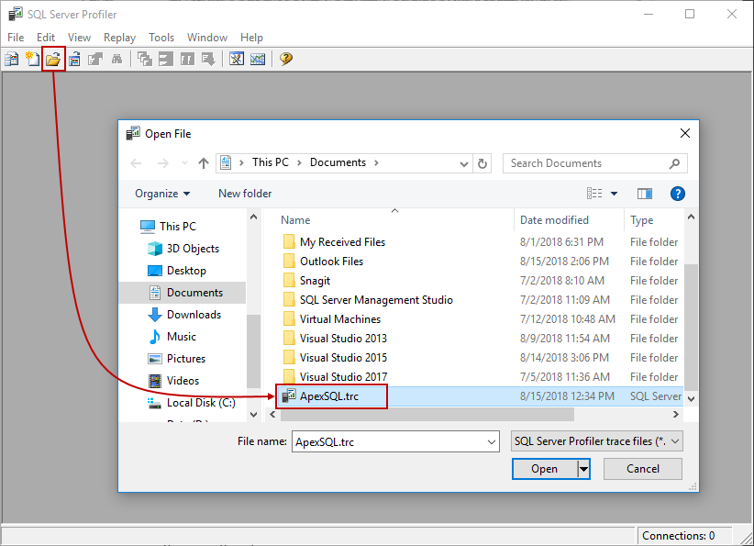The width and height of the screenshot is (754, 546).
Task: Click the file list horizontal scrollbar
Action: pyautogui.click(x=427, y=414)
